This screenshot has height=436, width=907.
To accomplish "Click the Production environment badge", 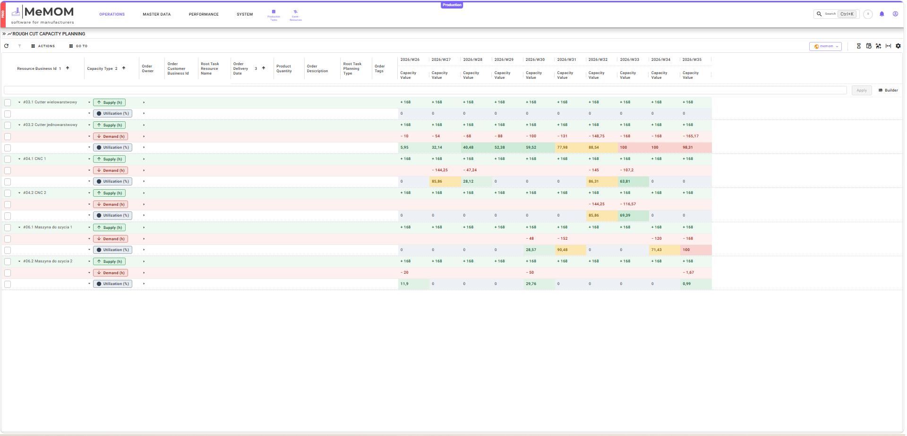I will [452, 5].
